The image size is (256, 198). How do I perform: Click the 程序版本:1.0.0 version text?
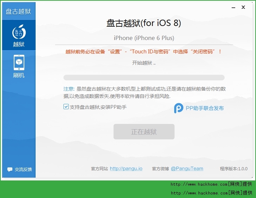tap(234, 169)
